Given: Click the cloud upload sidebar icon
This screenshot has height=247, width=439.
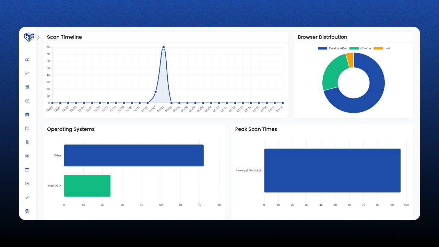Looking at the screenshot, I should point(27,156).
